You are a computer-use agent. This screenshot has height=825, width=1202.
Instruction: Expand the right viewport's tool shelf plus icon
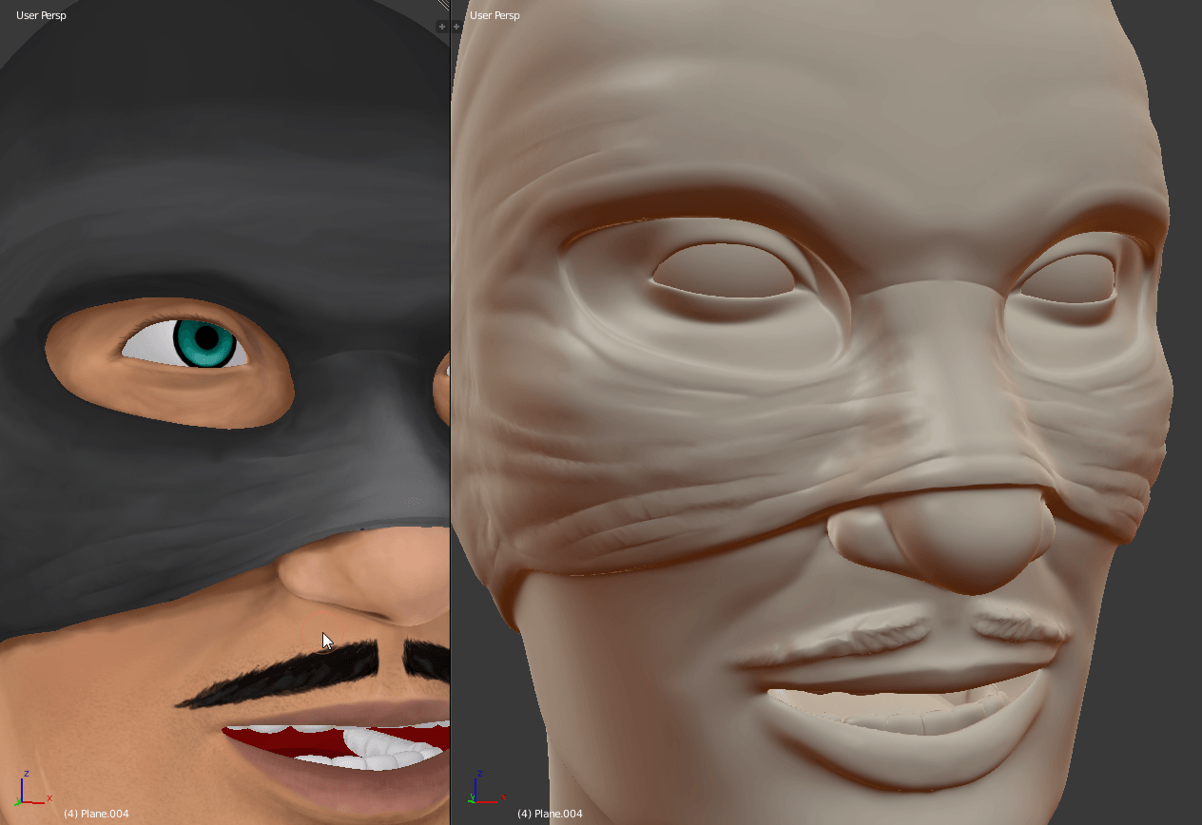point(456,27)
